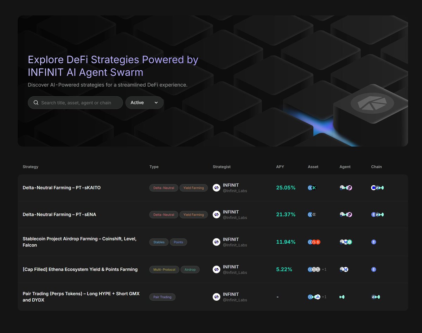Click the +1 assets indicator in Pair Trading row

point(324,297)
